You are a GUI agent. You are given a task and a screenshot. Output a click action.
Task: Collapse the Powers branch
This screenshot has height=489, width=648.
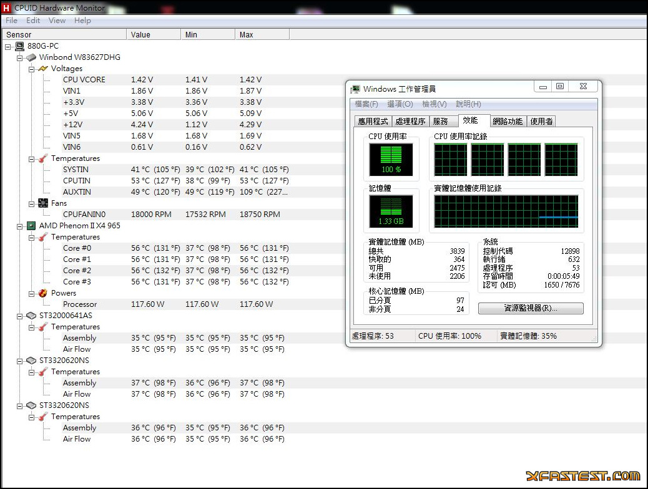31,294
